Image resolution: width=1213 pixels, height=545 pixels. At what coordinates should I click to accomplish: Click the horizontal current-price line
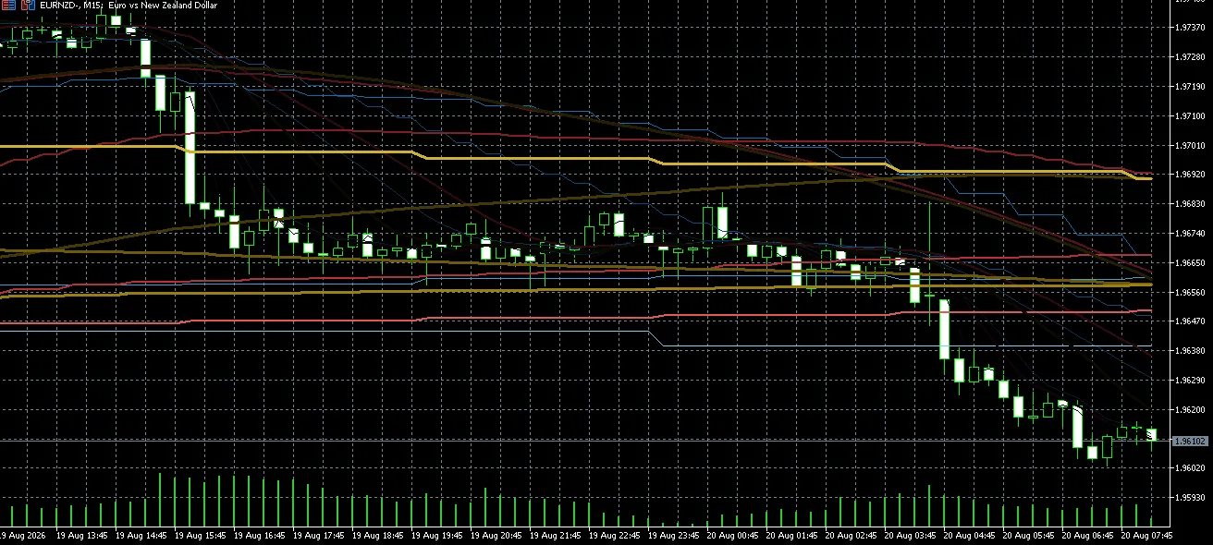(x=582, y=441)
